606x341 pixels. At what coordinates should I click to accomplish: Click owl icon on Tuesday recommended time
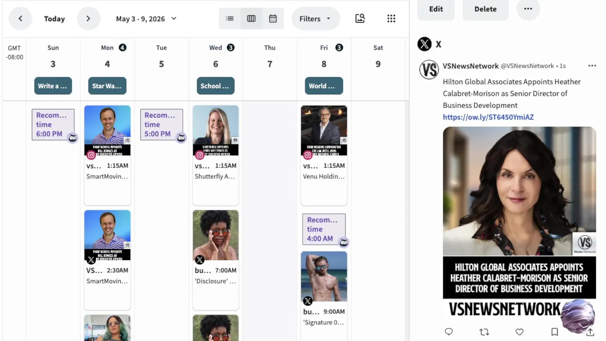tap(181, 138)
